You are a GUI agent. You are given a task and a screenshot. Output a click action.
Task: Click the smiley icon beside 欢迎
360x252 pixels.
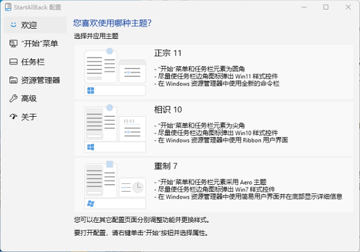[13, 25]
